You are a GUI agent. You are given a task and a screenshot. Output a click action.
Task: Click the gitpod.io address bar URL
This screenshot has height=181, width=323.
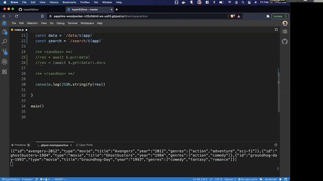point(101,16)
